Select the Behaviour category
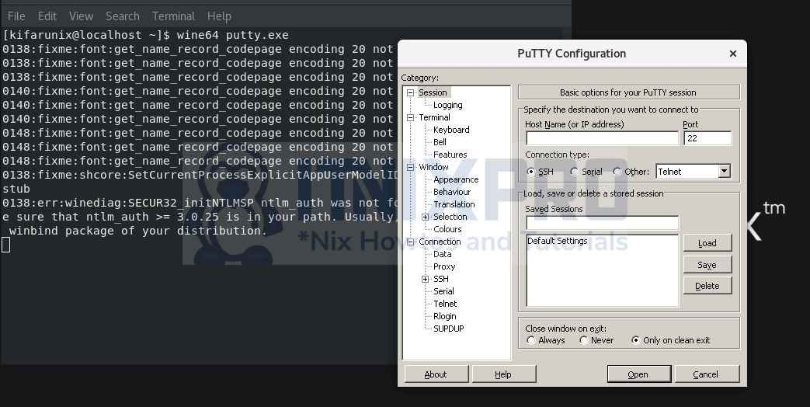 pos(452,192)
